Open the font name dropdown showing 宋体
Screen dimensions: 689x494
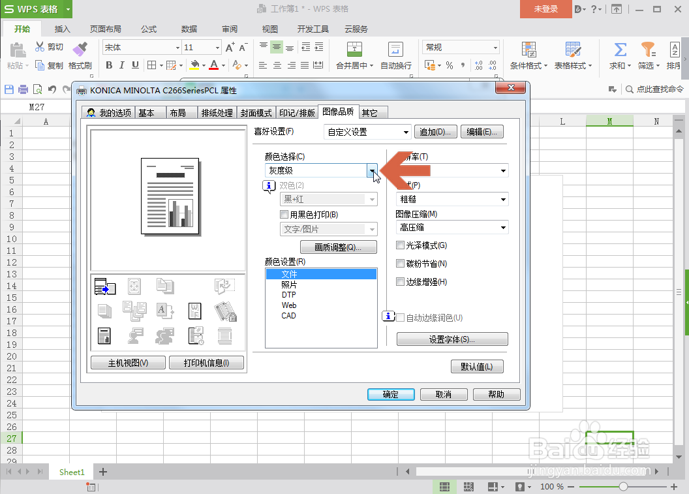click(x=142, y=48)
